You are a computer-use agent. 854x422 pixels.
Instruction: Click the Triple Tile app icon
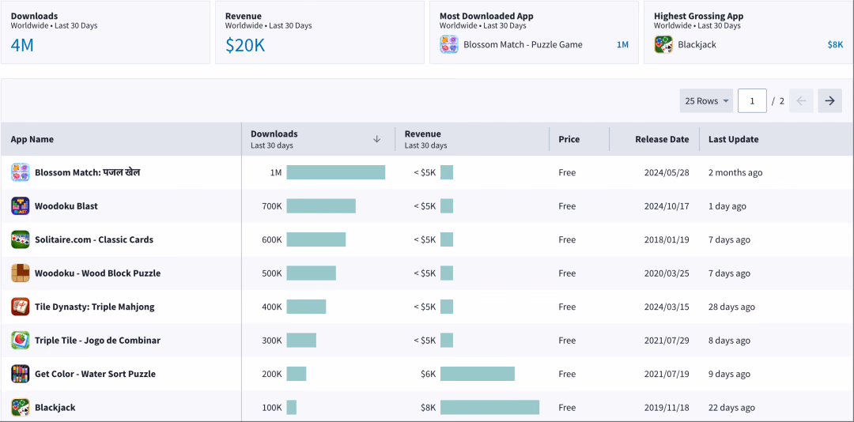pos(20,341)
